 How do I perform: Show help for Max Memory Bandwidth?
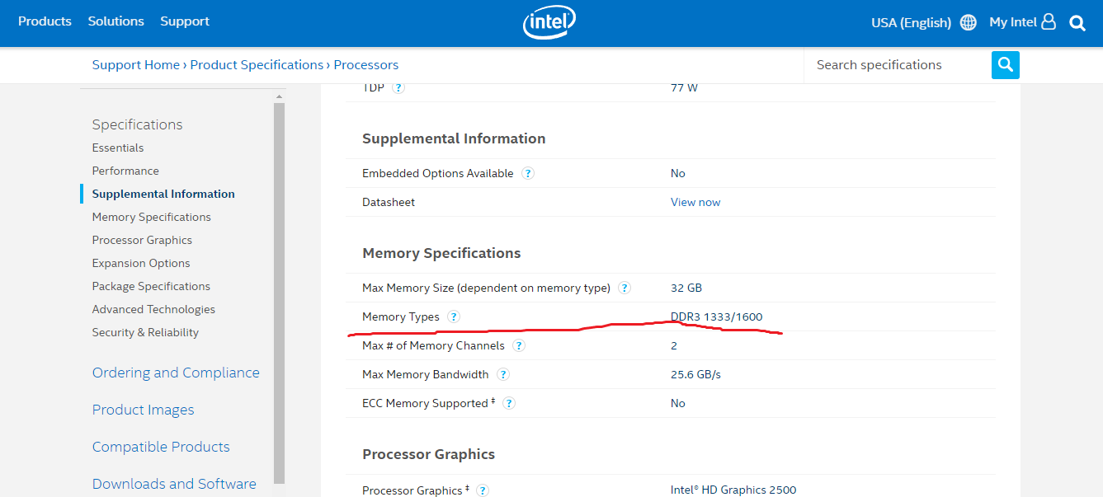click(x=503, y=374)
